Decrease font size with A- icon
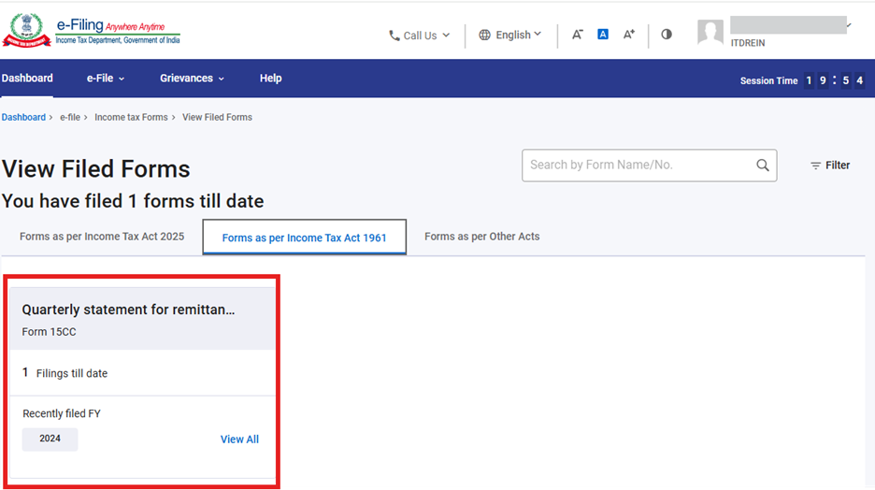Image resolution: width=875 pixels, height=490 pixels. (x=578, y=35)
